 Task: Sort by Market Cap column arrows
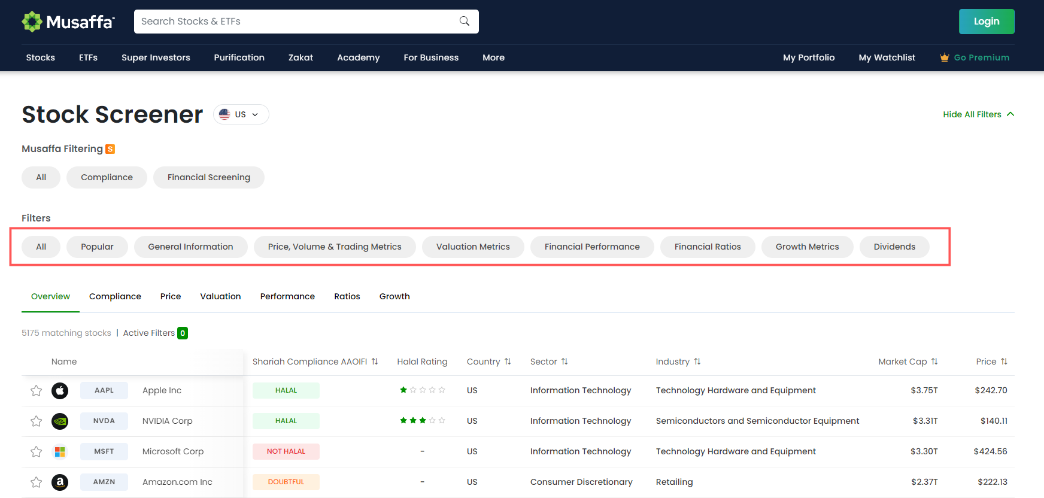[x=934, y=362]
